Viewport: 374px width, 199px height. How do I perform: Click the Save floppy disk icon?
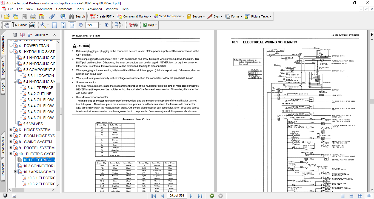point(24,16)
